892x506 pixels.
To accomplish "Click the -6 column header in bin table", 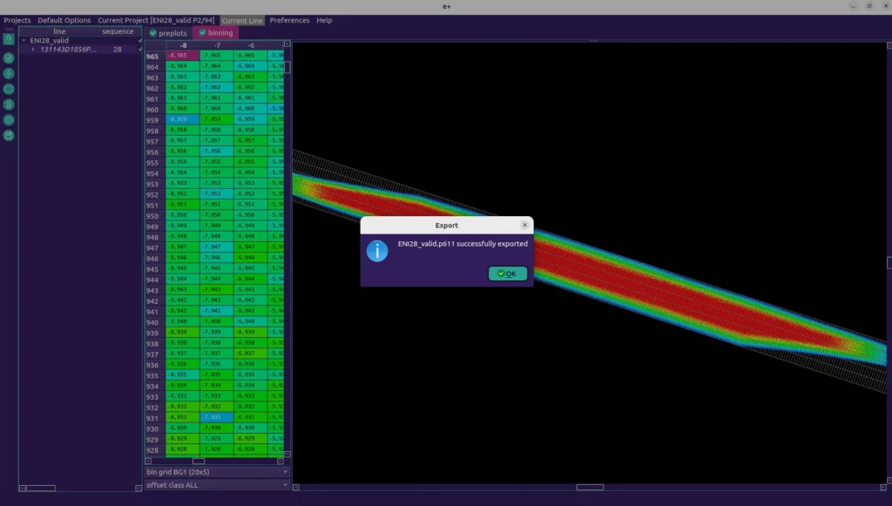I will point(251,45).
